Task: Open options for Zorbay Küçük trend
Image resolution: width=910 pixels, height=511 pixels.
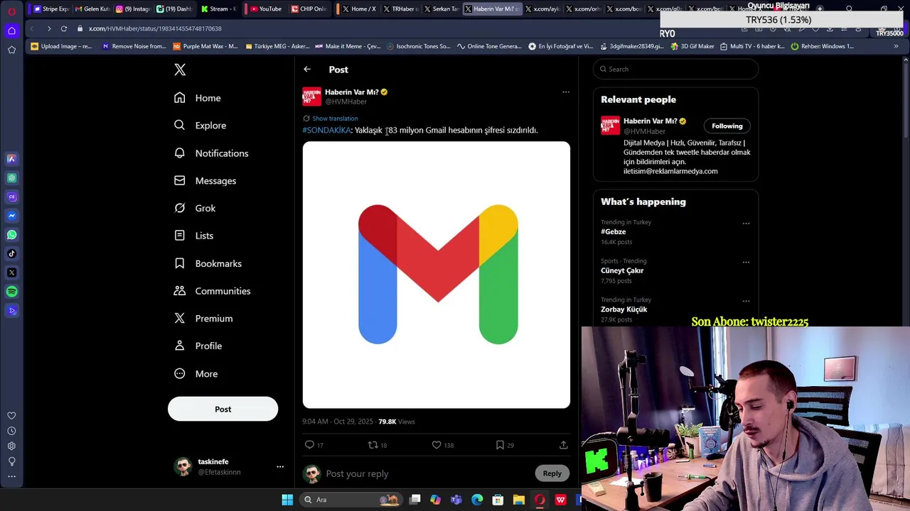Action: coord(746,301)
